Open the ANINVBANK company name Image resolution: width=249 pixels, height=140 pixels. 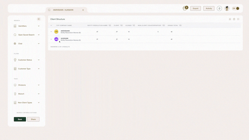coord(65,31)
